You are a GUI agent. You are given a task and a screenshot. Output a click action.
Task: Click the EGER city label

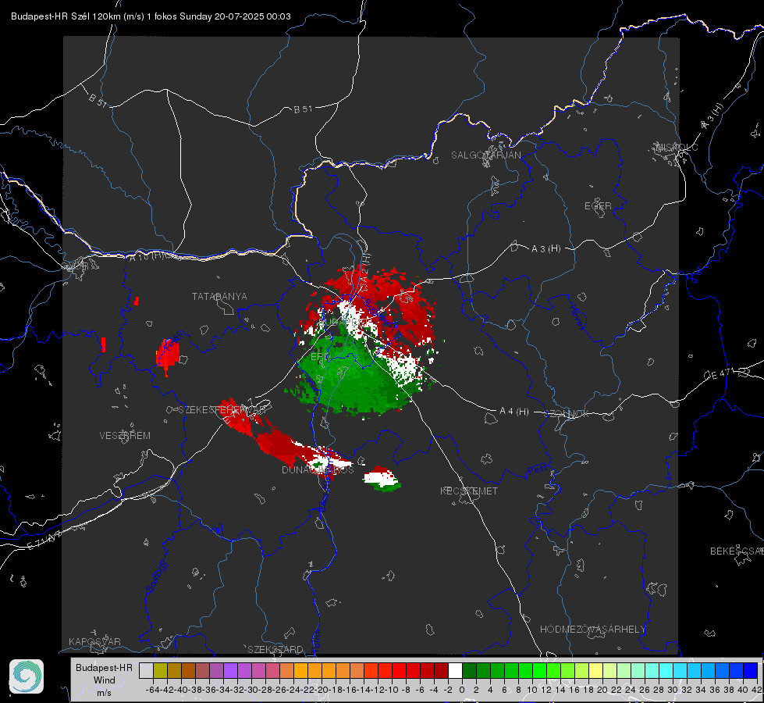click(598, 206)
